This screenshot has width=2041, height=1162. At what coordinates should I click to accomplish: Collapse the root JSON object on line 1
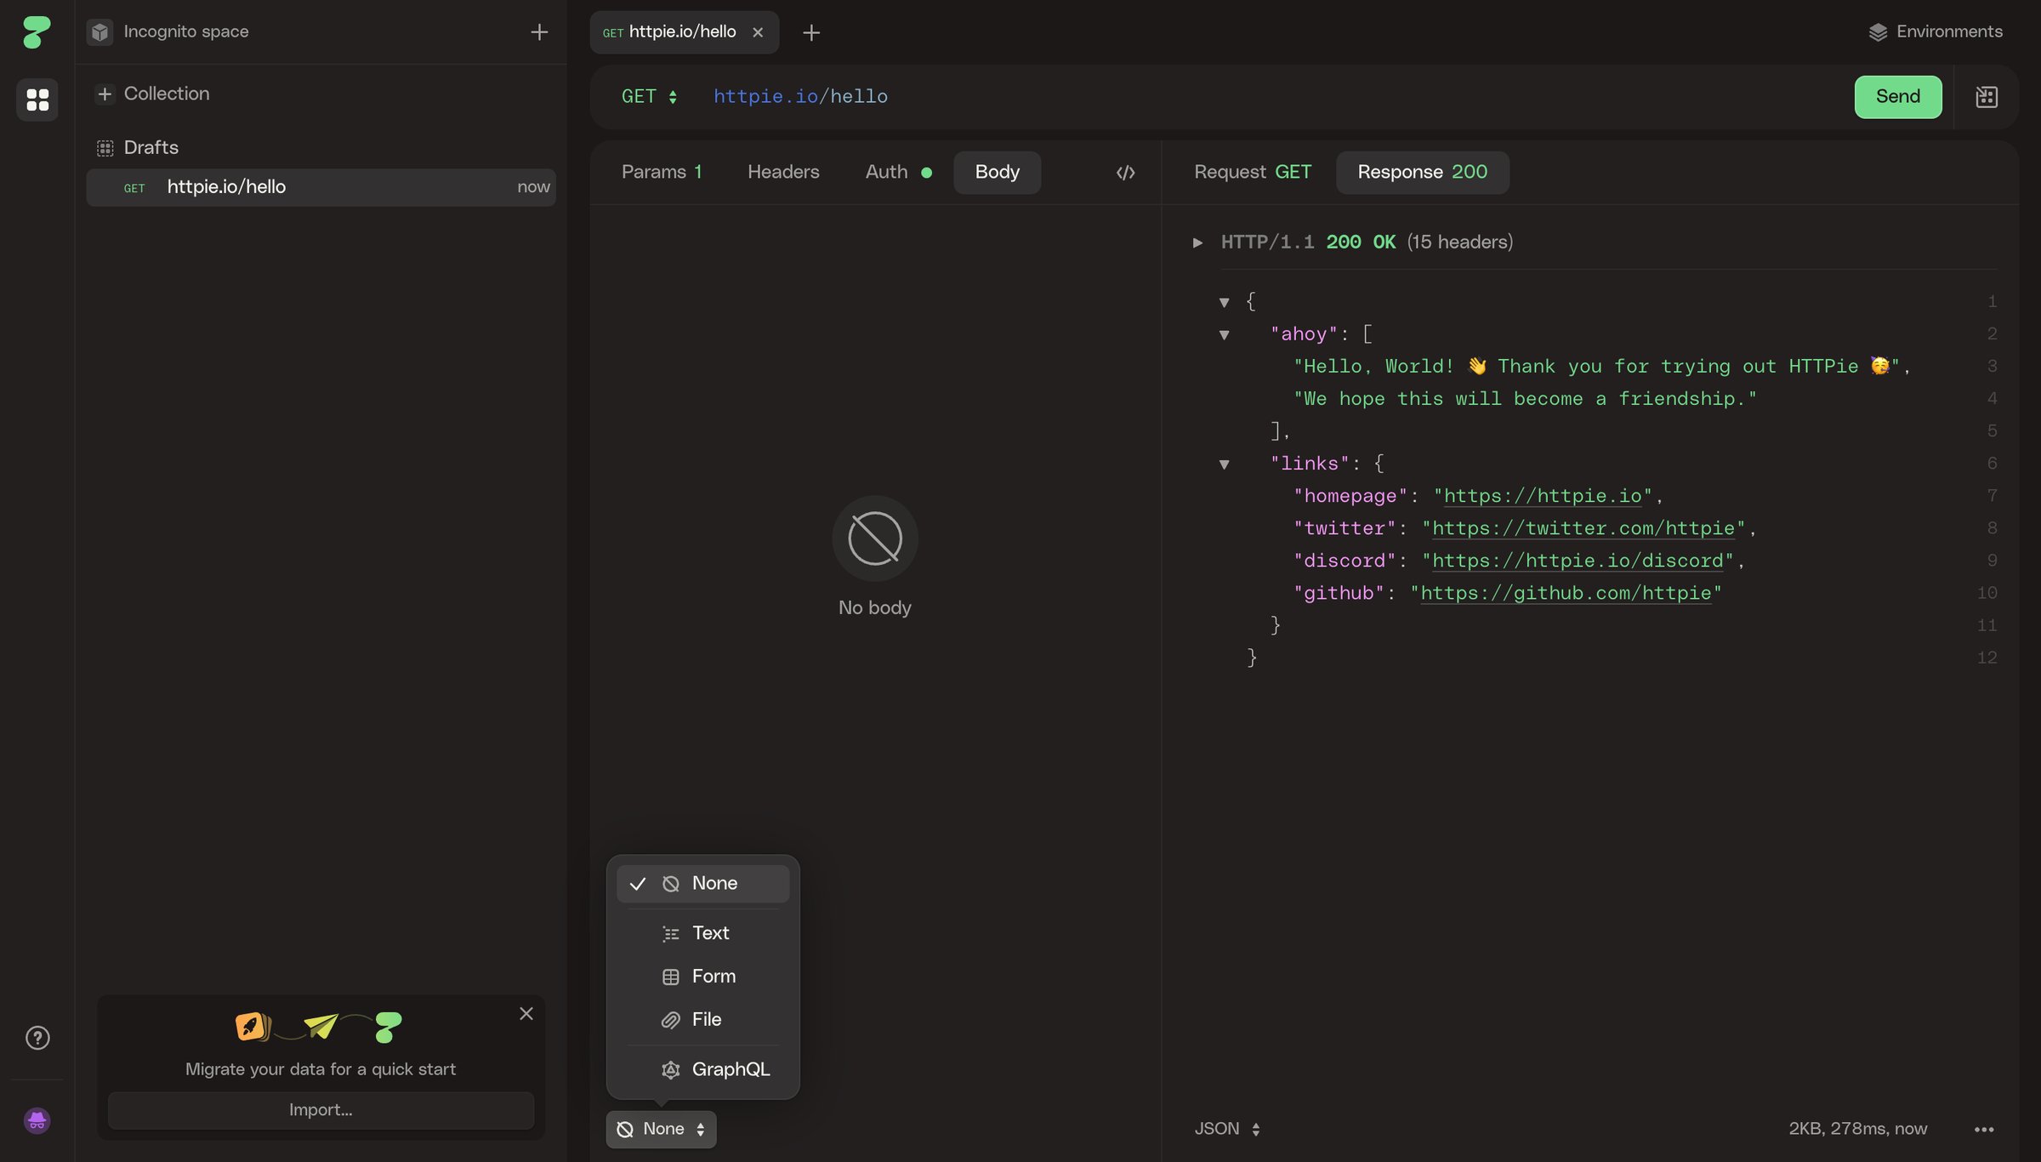[x=1225, y=302]
